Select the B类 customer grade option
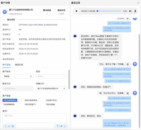This screenshot has height=130, width=141. tap(31, 100)
